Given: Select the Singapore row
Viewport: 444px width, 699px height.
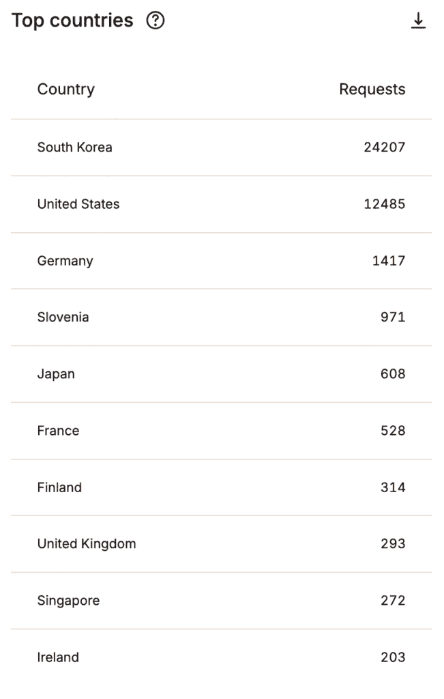Looking at the screenshot, I should tap(222, 601).
